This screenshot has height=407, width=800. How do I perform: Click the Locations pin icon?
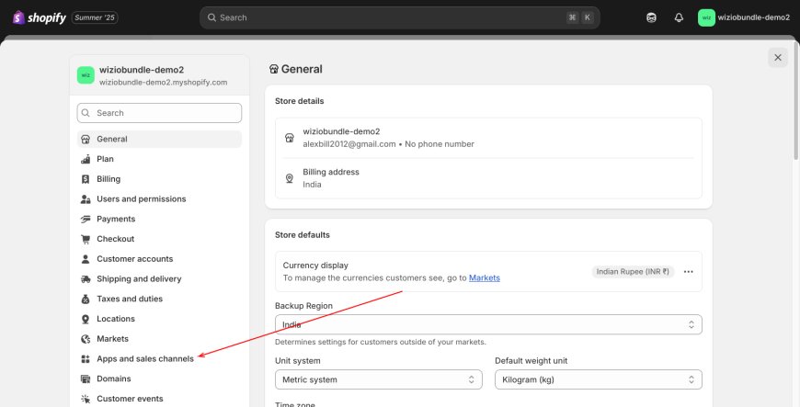click(86, 319)
